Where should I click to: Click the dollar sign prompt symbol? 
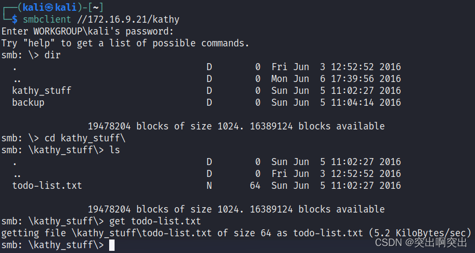pos(15,19)
